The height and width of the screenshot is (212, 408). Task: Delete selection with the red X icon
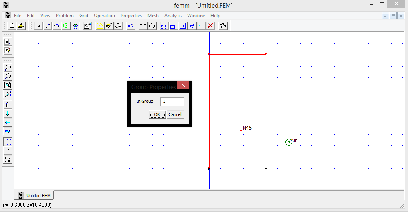[x=210, y=26]
